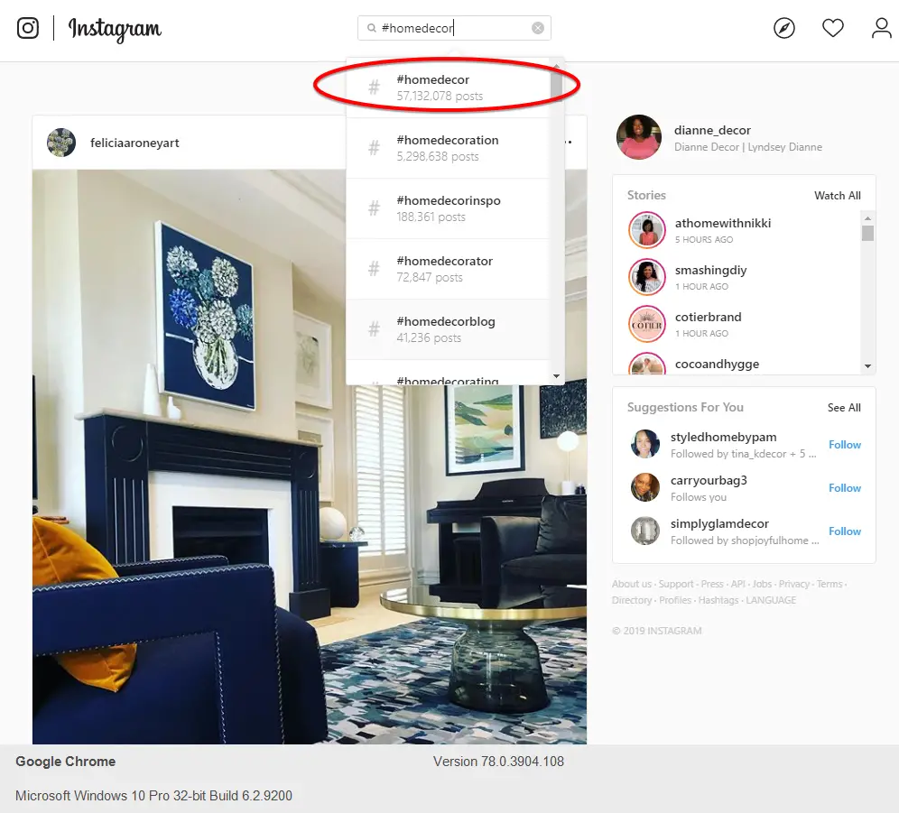Open the Privacy footer link
This screenshot has height=813, width=899.
pos(794,584)
